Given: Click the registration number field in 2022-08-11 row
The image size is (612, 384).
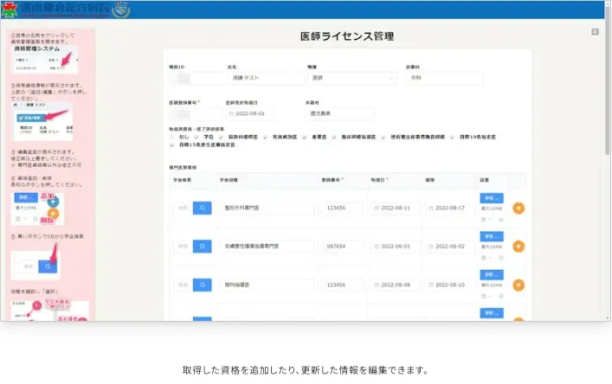Looking at the screenshot, I should tap(342, 208).
